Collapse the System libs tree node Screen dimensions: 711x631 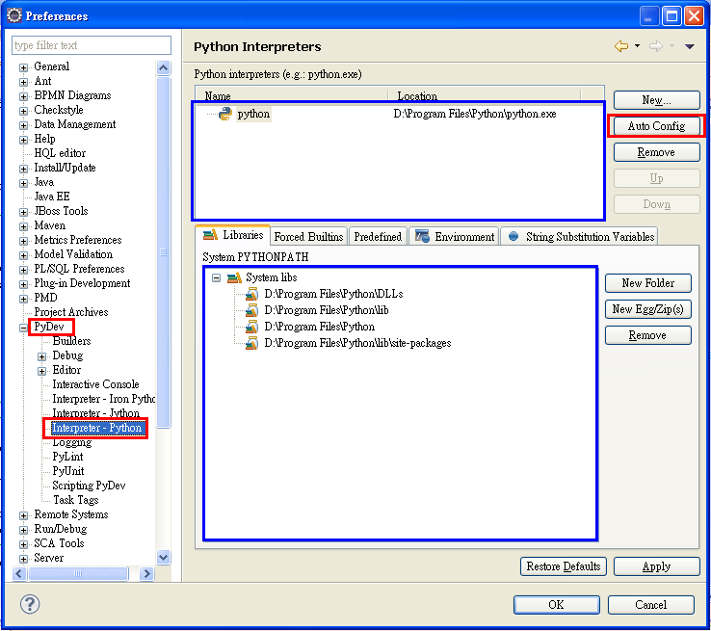coord(217,277)
